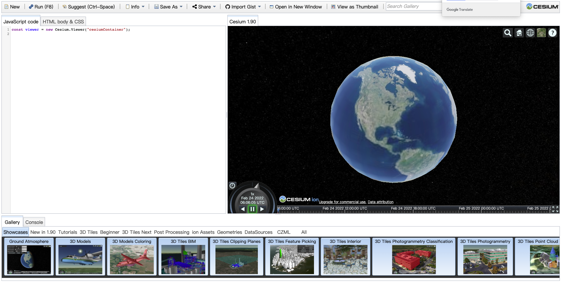This screenshot has height=282, width=561.
Task: Select the Post Processing category
Action: (172, 232)
